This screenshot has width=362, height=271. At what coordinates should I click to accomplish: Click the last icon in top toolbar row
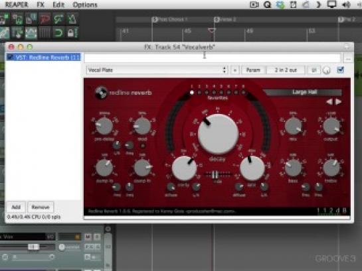coord(72,19)
